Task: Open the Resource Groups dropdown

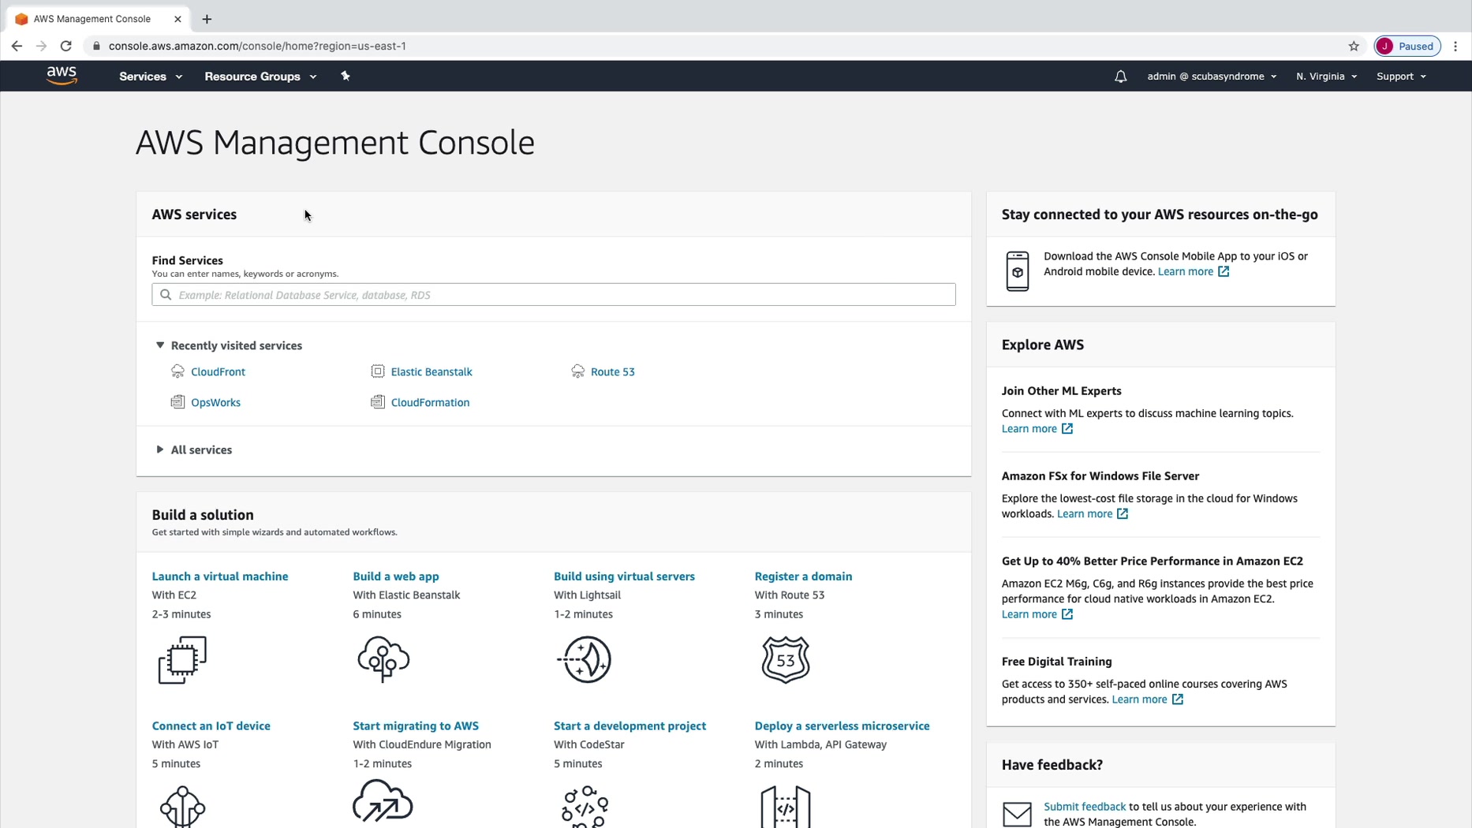Action: [x=260, y=76]
